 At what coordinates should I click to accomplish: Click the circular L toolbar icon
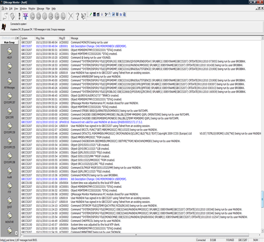pos(68,16)
